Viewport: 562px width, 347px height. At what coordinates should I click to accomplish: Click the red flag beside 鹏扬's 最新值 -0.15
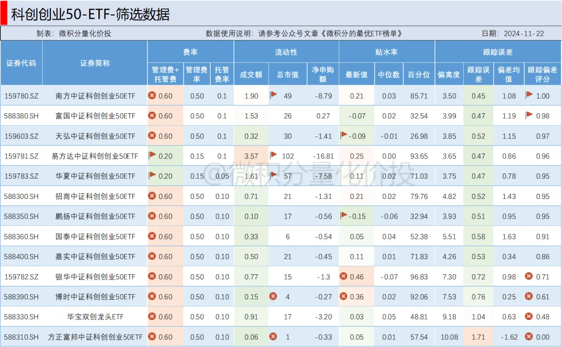(x=343, y=216)
